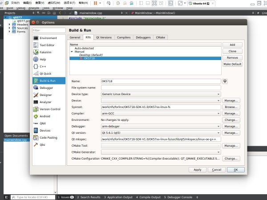The width and height of the screenshot is (267, 200).
Task: Open the Qt version dropdown
Action: [x=161, y=132]
